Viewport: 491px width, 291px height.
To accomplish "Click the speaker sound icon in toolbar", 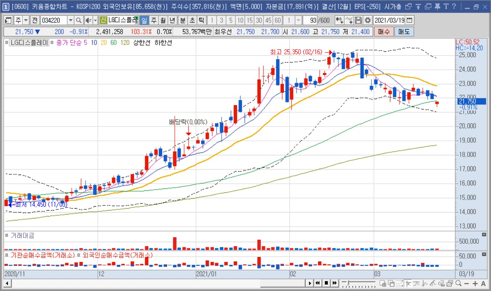I will click(x=88, y=20).
